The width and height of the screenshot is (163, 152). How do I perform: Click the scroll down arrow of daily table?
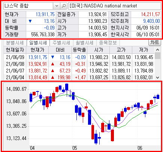pyautogui.click(x=158, y=78)
